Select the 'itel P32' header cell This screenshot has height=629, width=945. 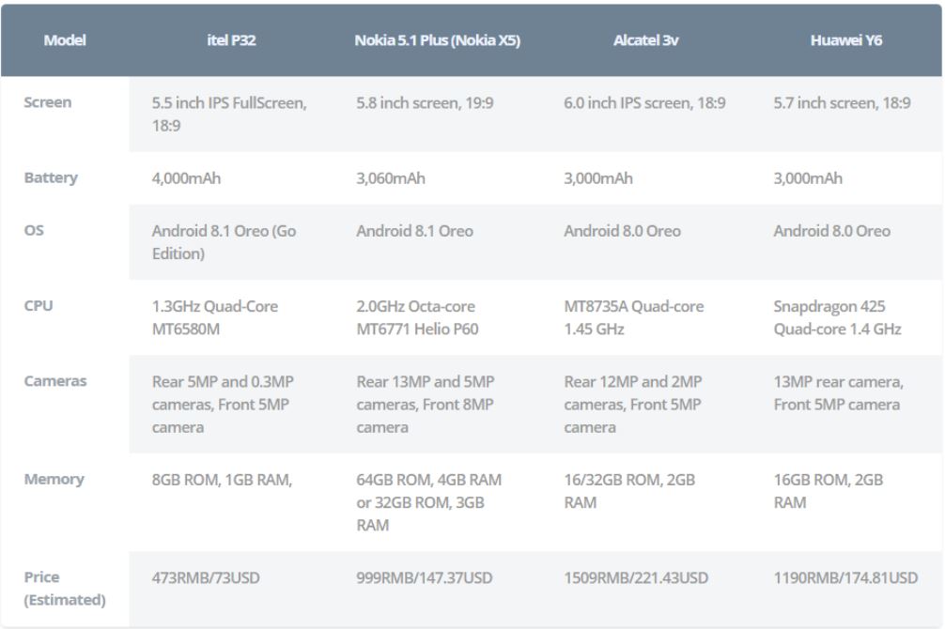click(231, 40)
